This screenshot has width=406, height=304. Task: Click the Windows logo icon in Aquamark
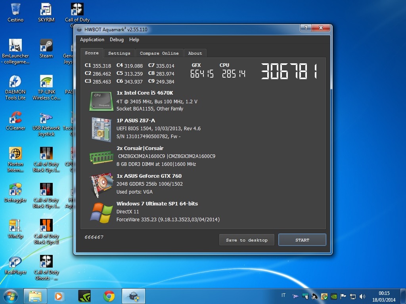[101, 213]
